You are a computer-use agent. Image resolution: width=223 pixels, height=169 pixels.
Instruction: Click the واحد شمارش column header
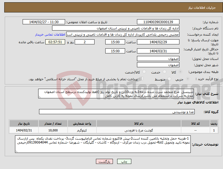click(82, 123)
